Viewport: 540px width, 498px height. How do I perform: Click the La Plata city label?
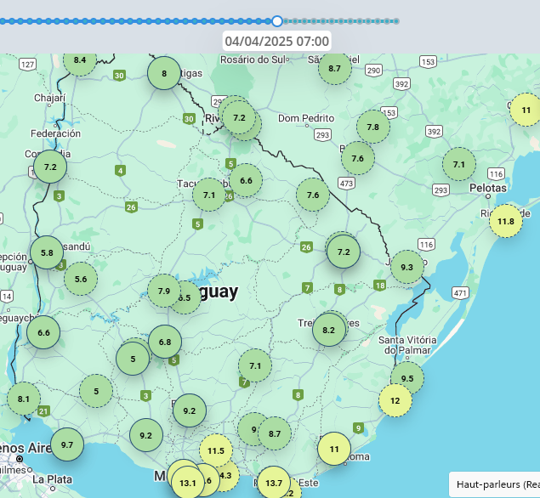[x=53, y=479]
